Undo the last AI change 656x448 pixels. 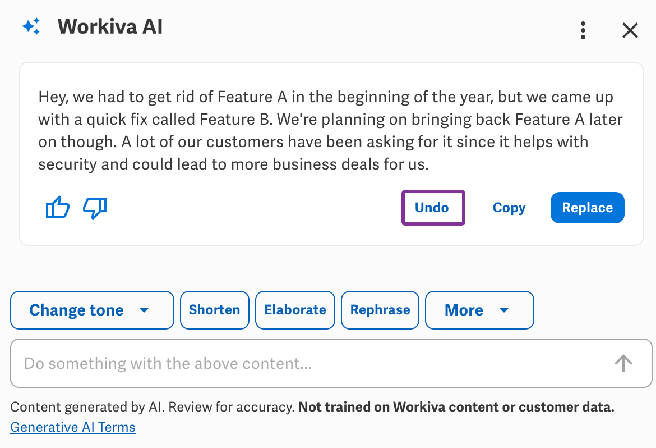point(433,208)
